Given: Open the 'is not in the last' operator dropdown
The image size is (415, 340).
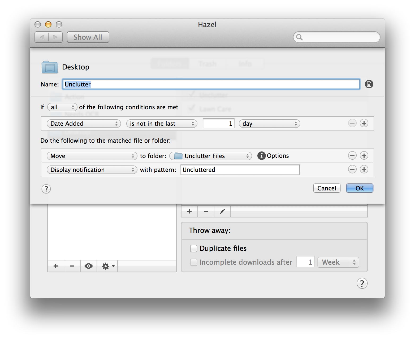Looking at the screenshot, I should click(162, 124).
